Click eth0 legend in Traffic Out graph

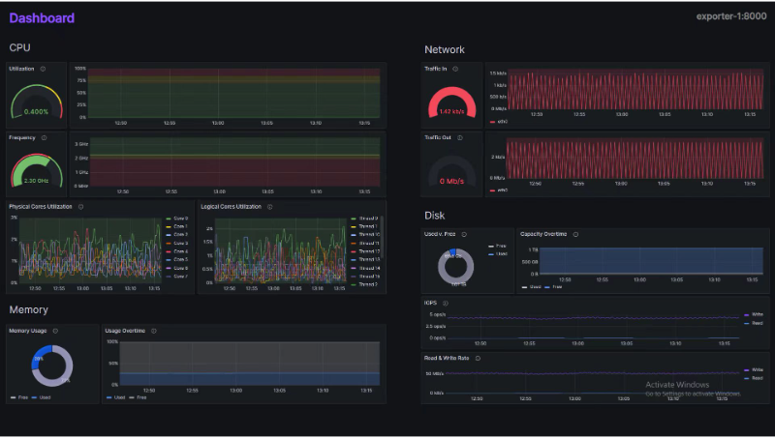(x=499, y=190)
